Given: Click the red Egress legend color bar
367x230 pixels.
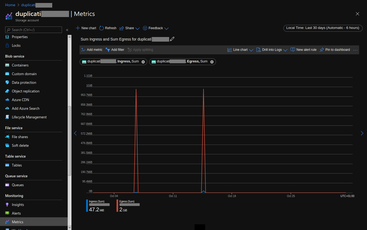Looking at the screenshot, I should click(117, 206).
